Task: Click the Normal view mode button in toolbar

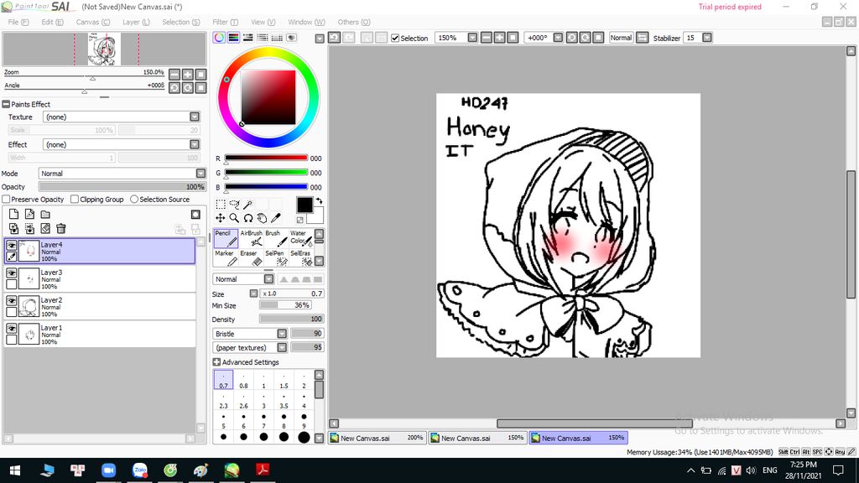Action: (621, 38)
